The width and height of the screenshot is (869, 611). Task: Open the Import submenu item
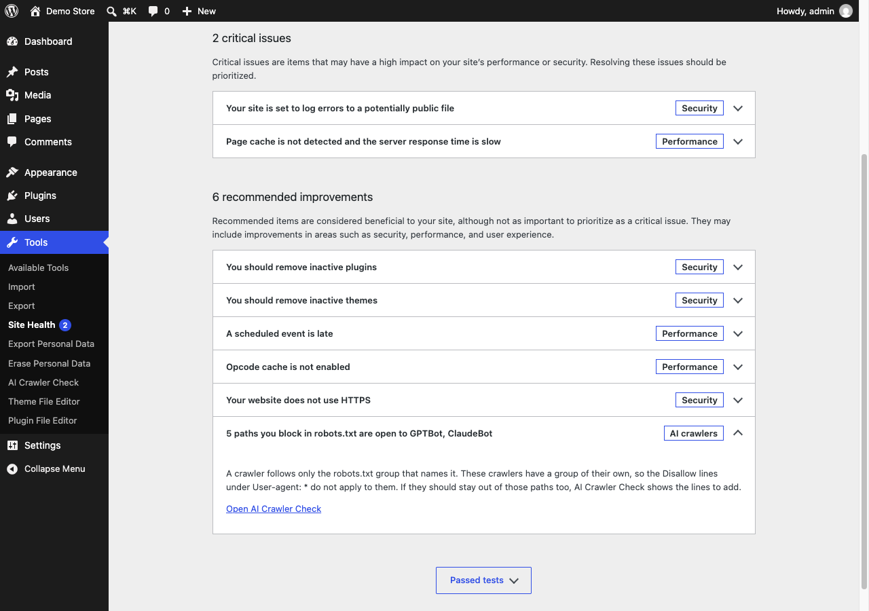click(x=54, y=286)
